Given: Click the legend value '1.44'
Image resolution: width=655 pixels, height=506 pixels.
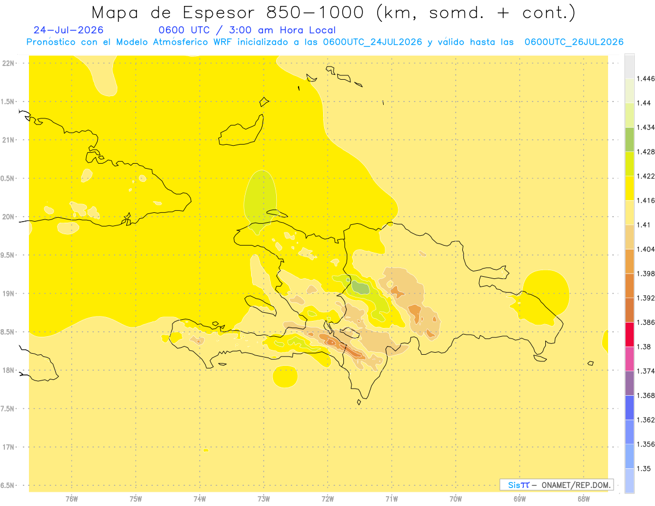Looking at the screenshot, I should (644, 103).
